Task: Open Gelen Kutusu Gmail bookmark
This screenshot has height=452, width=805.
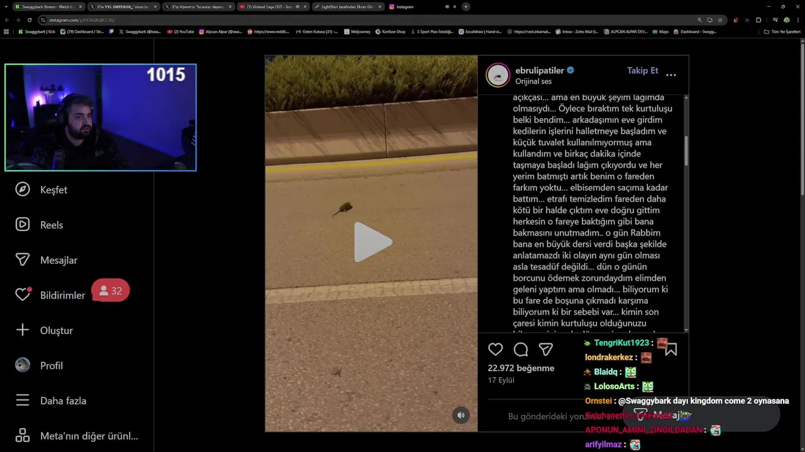Action: (316, 31)
